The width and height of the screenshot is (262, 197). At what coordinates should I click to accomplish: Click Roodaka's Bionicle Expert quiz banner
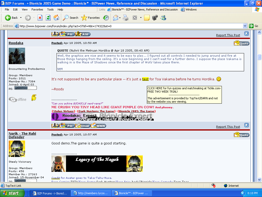(103, 117)
